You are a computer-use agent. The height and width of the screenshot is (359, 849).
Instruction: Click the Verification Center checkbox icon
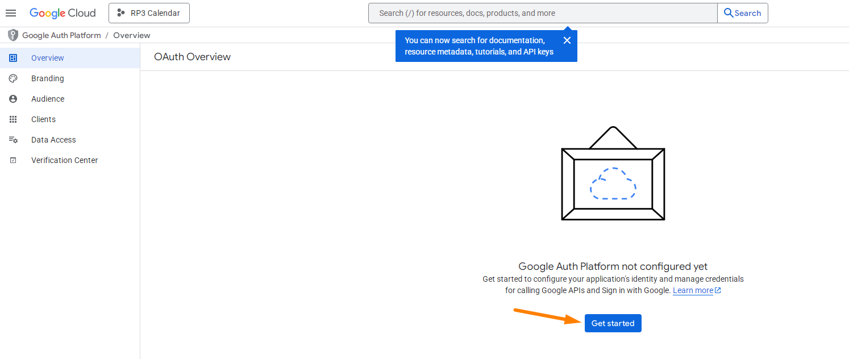click(x=13, y=160)
